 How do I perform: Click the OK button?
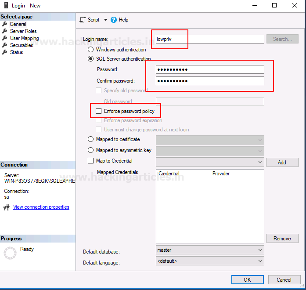247,280
